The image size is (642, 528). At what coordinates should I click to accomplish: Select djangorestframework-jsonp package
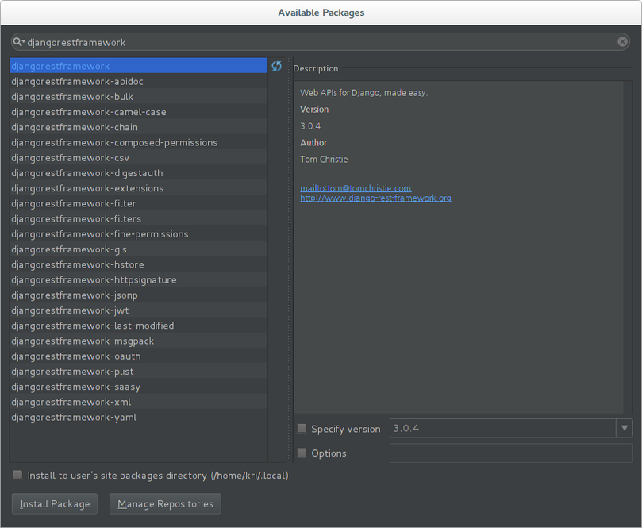tap(138, 295)
